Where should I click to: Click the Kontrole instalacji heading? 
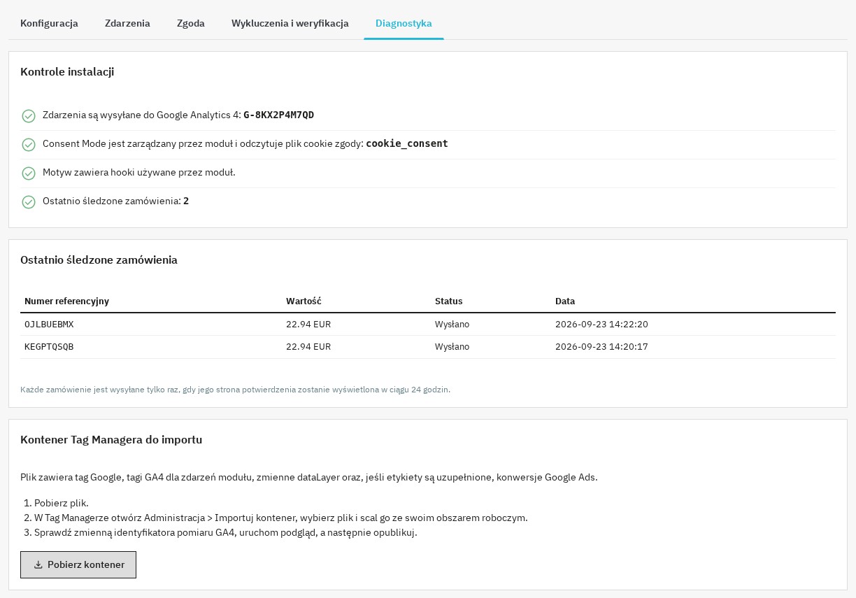[67, 72]
